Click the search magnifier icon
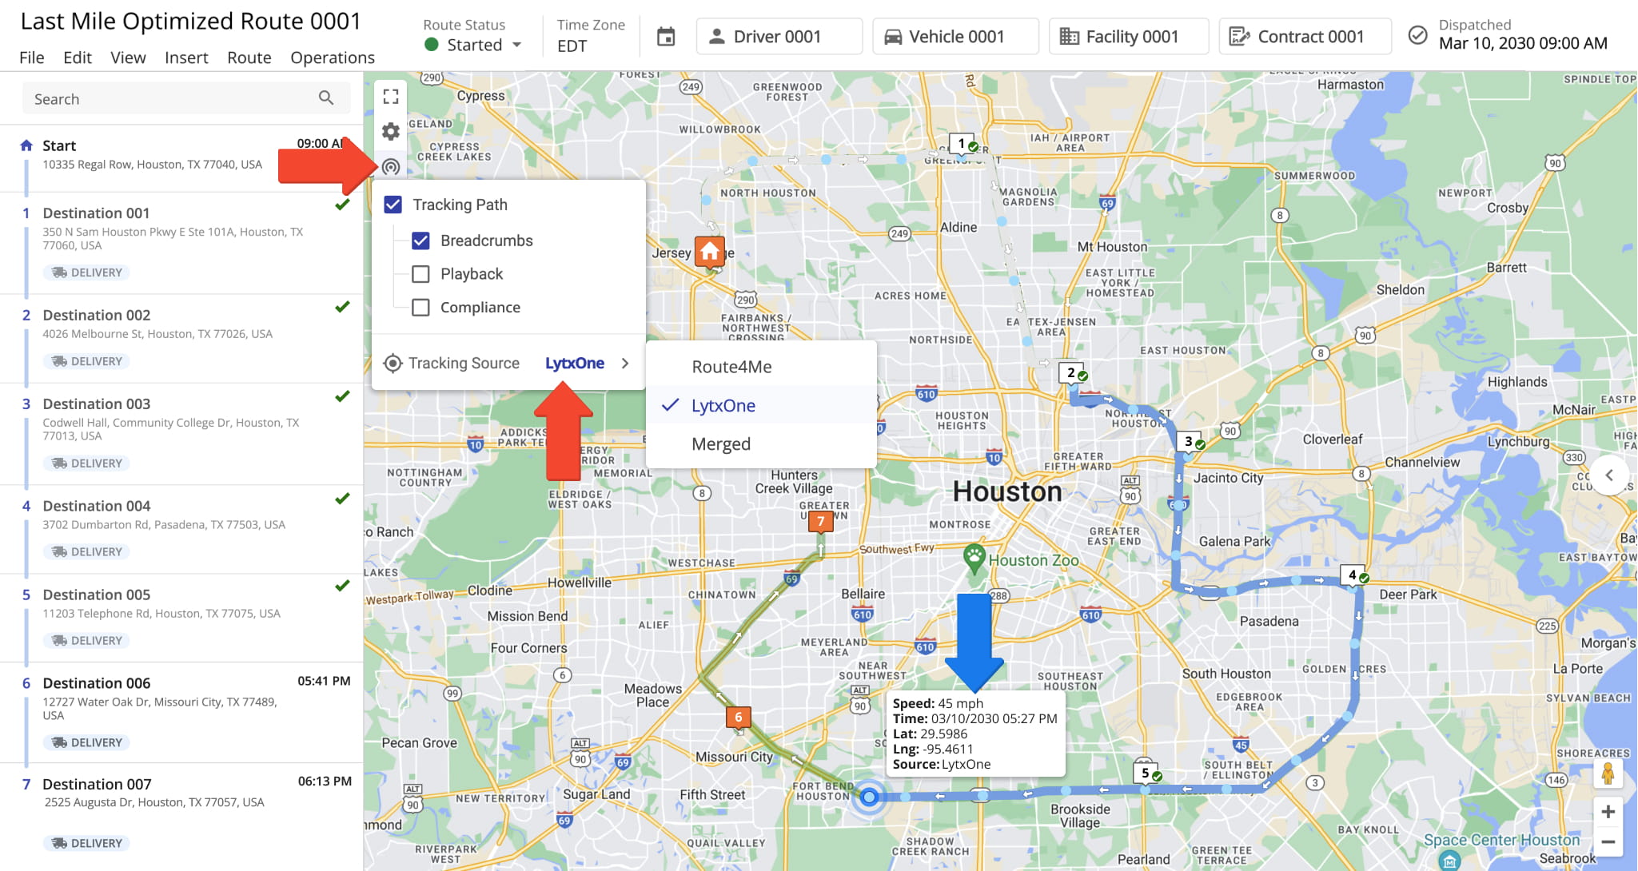 [326, 98]
